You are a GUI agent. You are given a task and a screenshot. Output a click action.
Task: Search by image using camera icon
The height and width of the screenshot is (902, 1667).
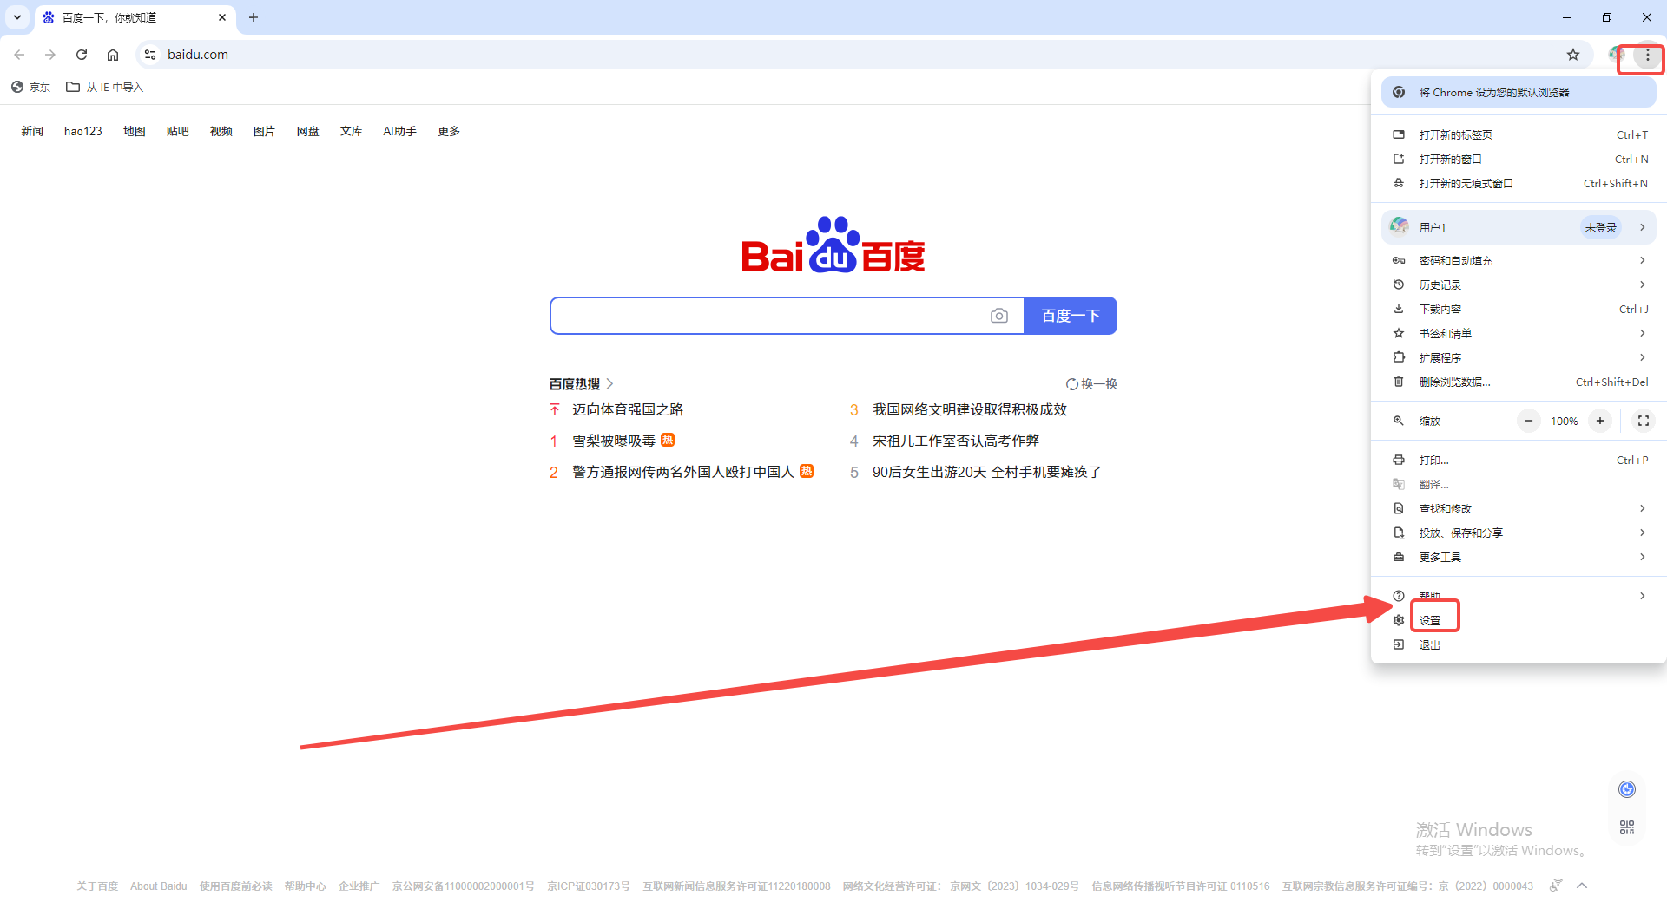click(x=999, y=316)
